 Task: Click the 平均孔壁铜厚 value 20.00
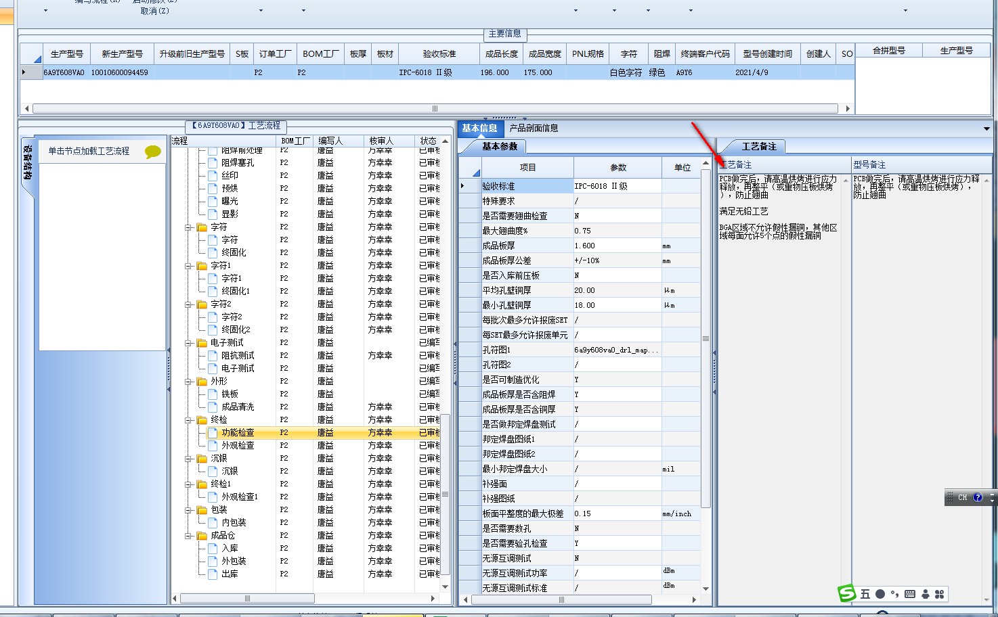tap(617, 290)
